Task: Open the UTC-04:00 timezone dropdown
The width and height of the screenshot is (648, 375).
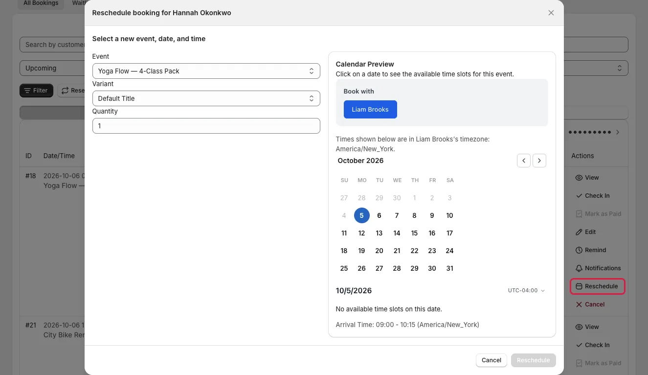Action: coord(526,290)
